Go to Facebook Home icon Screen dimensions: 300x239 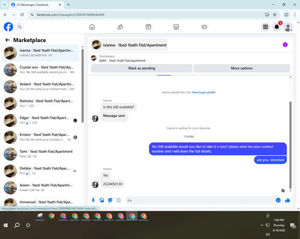pyautogui.click(x=92, y=27)
